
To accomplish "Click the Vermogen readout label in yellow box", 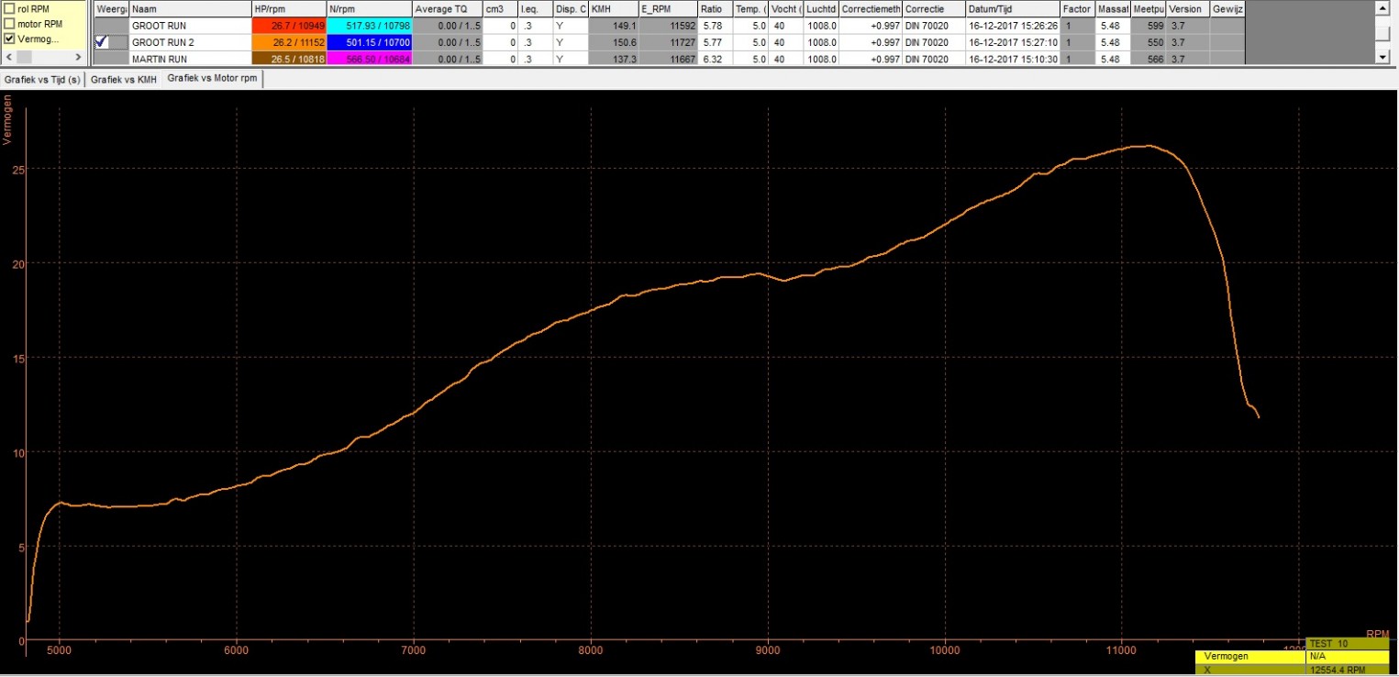I will (1250, 657).
